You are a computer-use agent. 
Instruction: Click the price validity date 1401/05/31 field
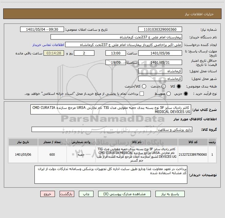point(160,63)
